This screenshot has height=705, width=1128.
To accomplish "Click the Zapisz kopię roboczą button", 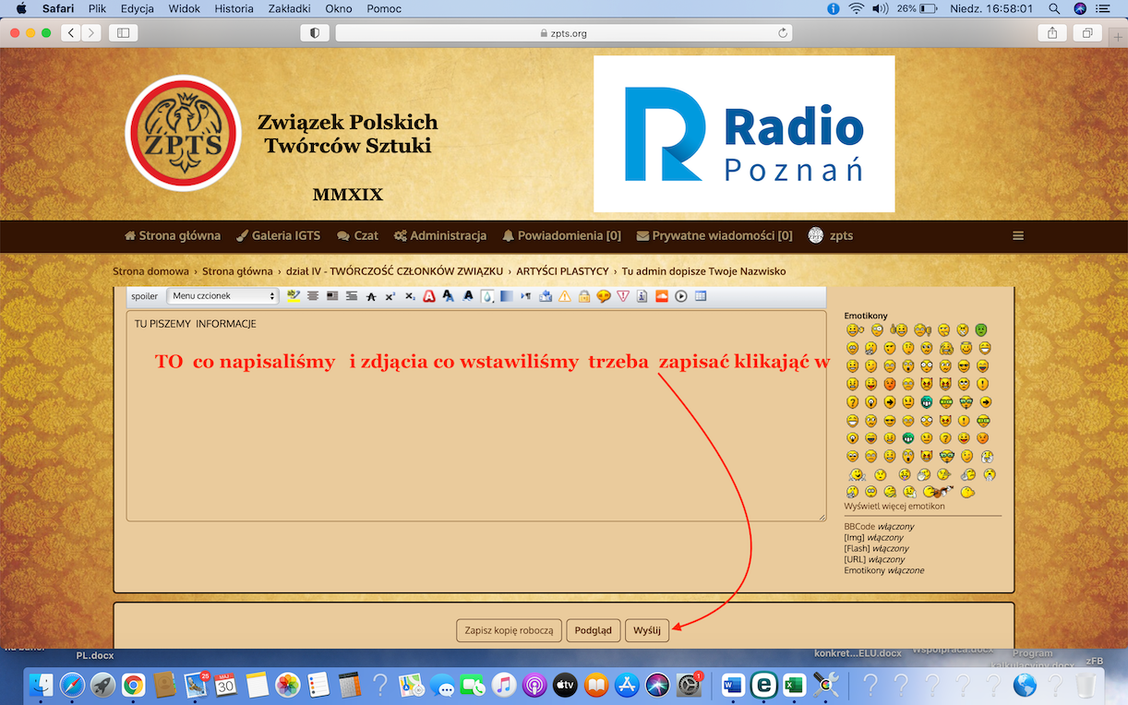I will point(509,630).
